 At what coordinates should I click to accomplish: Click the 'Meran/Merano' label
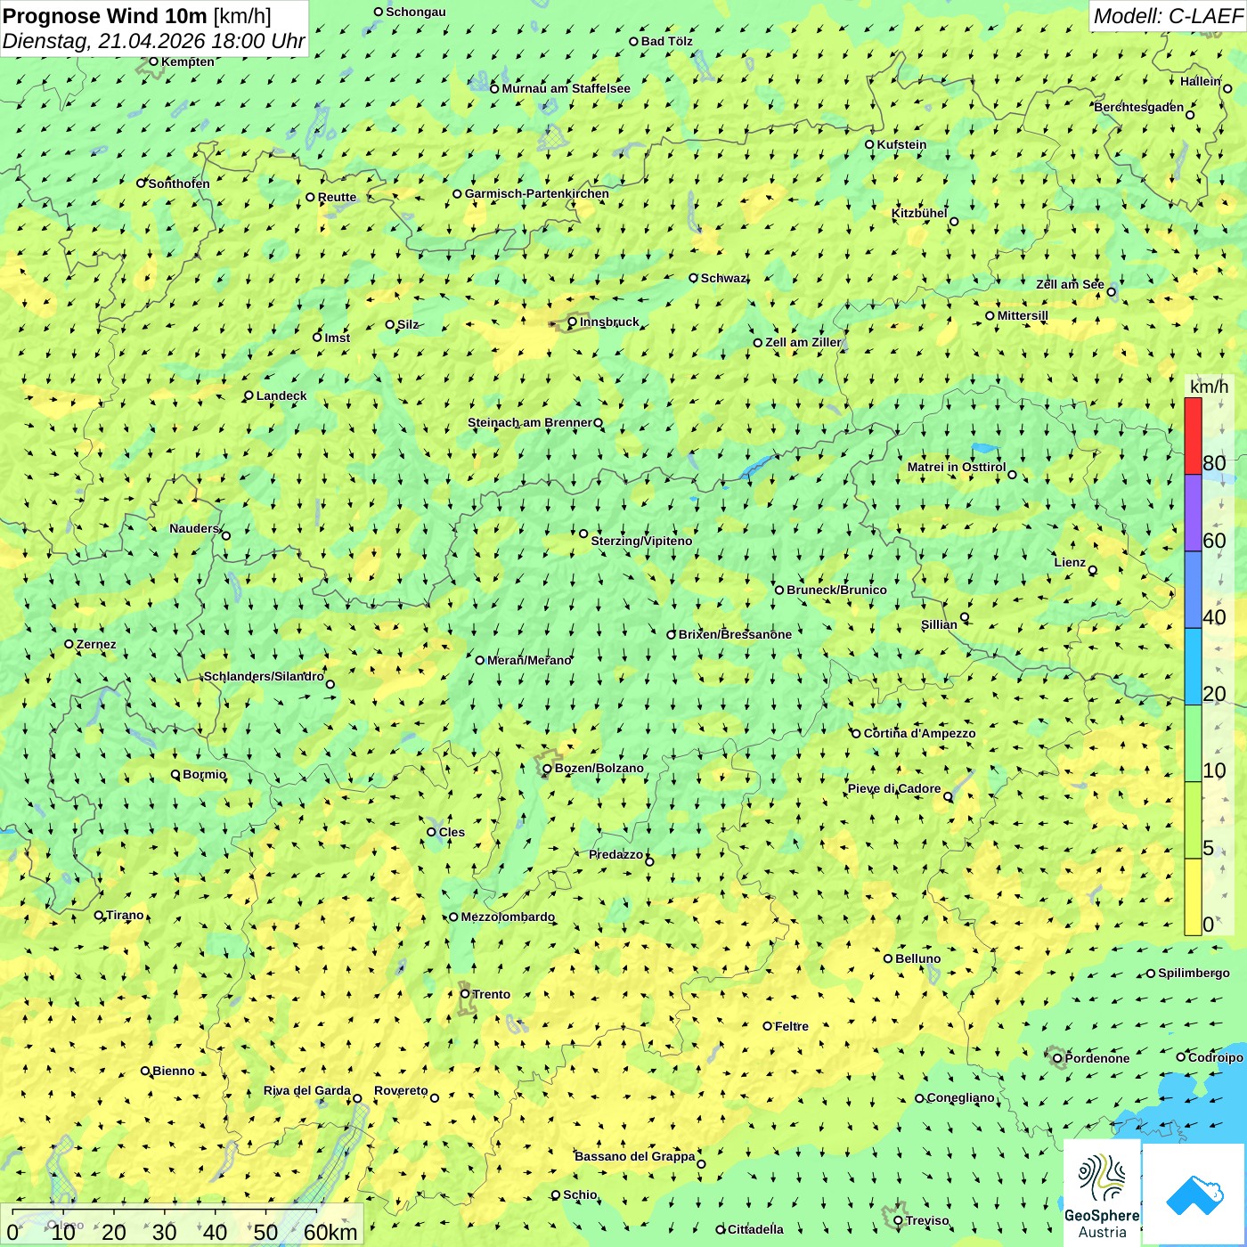point(529,660)
